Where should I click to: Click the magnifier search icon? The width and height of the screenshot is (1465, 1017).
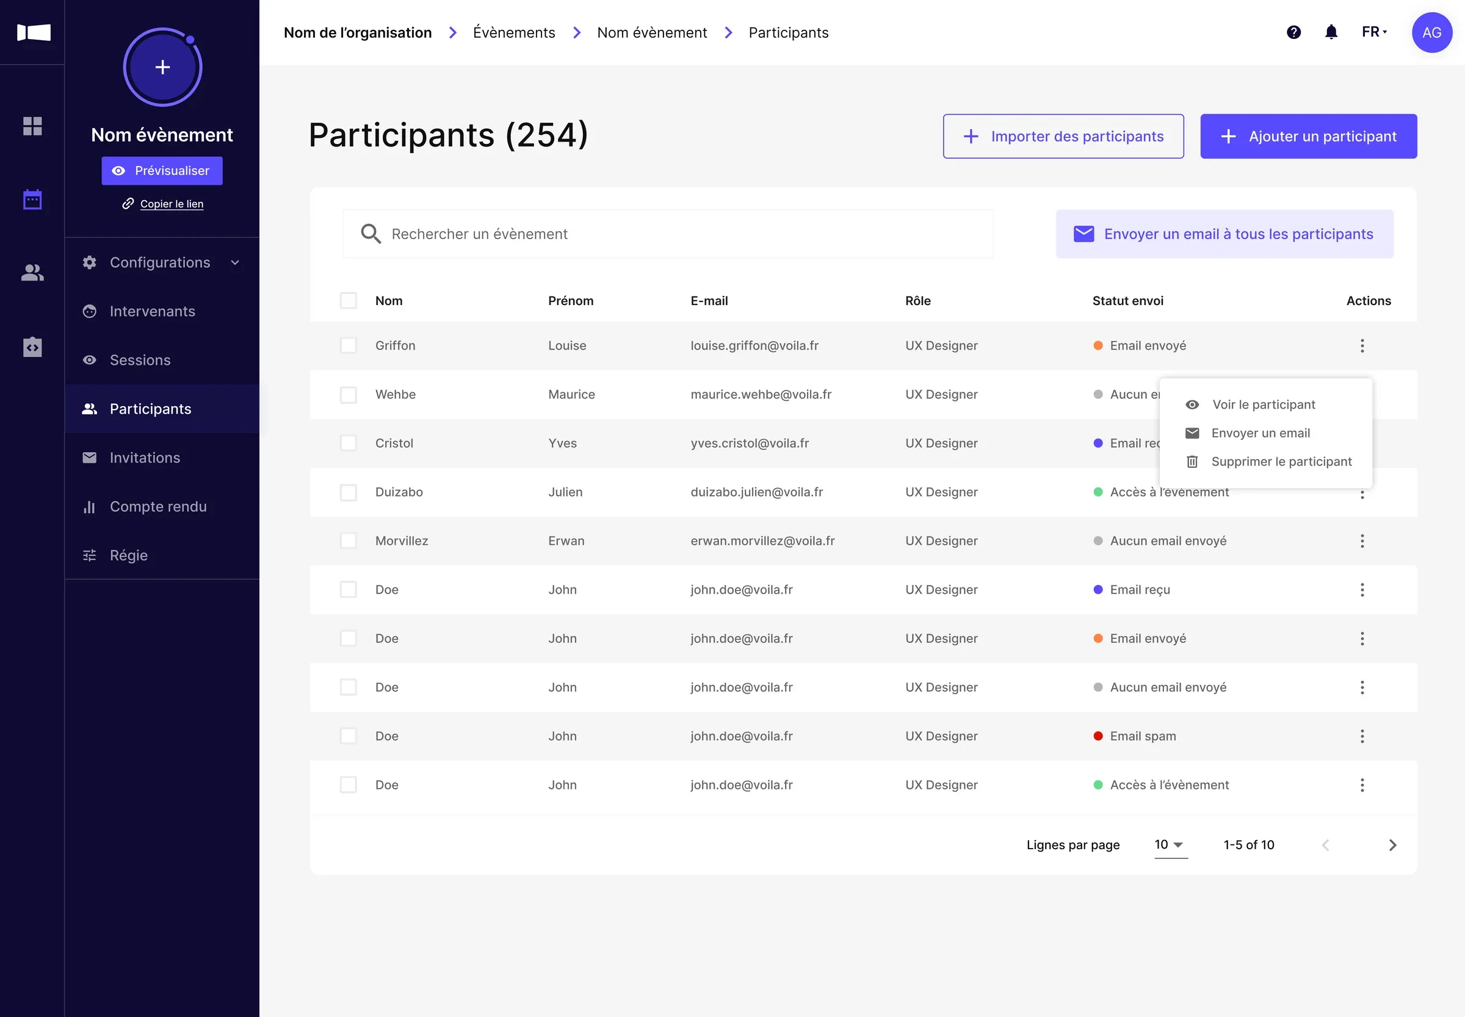pos(371,234)
